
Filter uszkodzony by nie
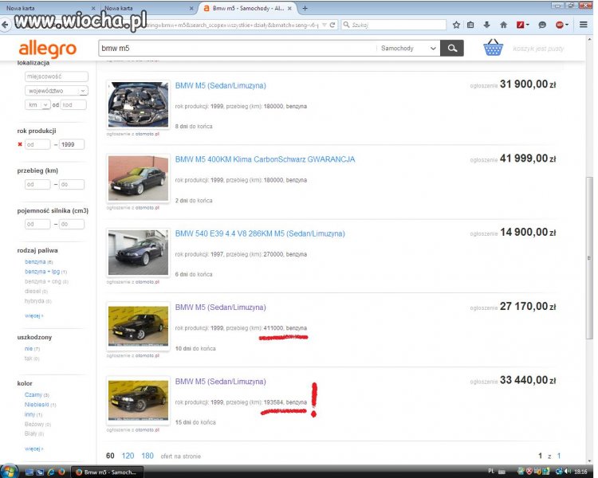click(29, 348)
